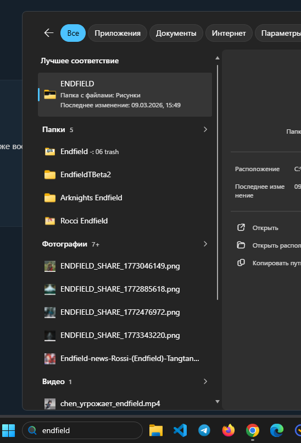Screen dimensions: 301x443
Task: Open Microsoft Edge from the taskbar
Action: click(277, 430)
